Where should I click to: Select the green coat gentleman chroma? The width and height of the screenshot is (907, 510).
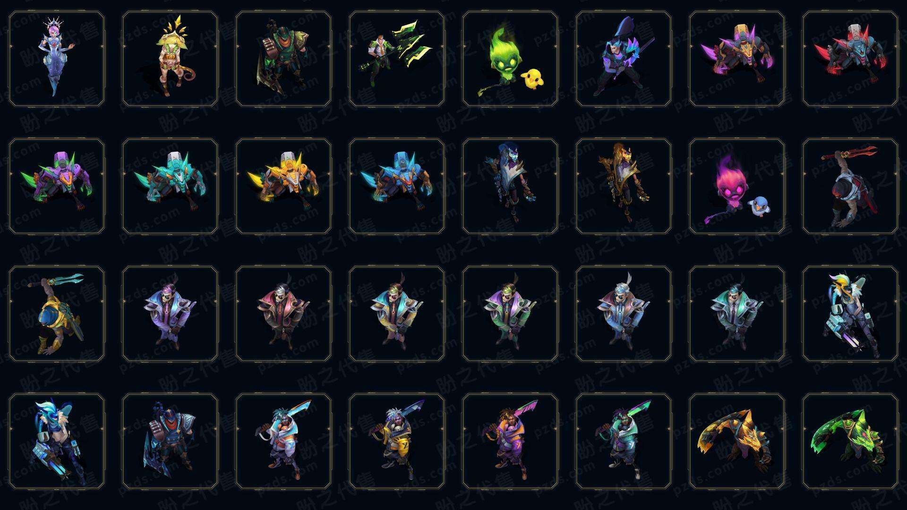coord(510,314)
